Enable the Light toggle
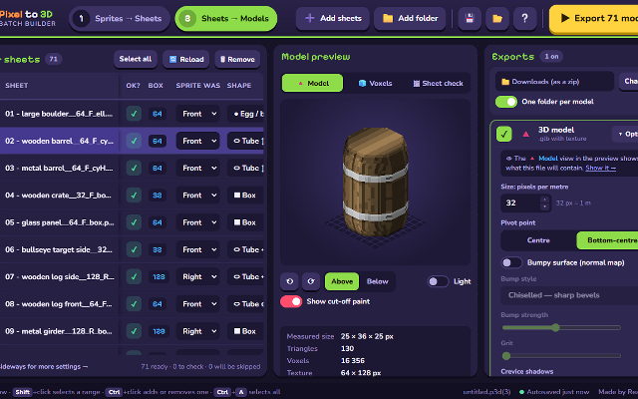This screenshot has height=399, width=638. click(438, 281)
